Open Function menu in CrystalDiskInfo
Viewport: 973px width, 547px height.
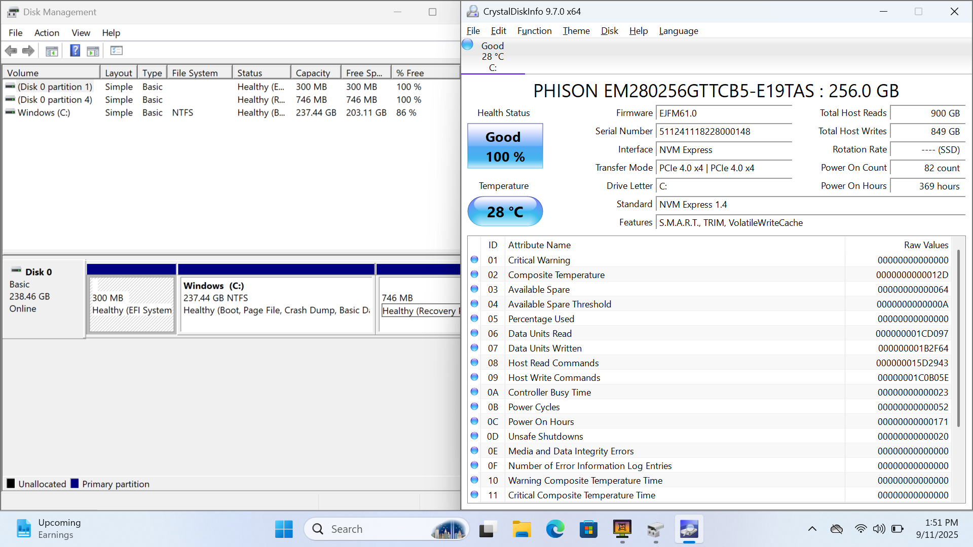coord(534,30)
